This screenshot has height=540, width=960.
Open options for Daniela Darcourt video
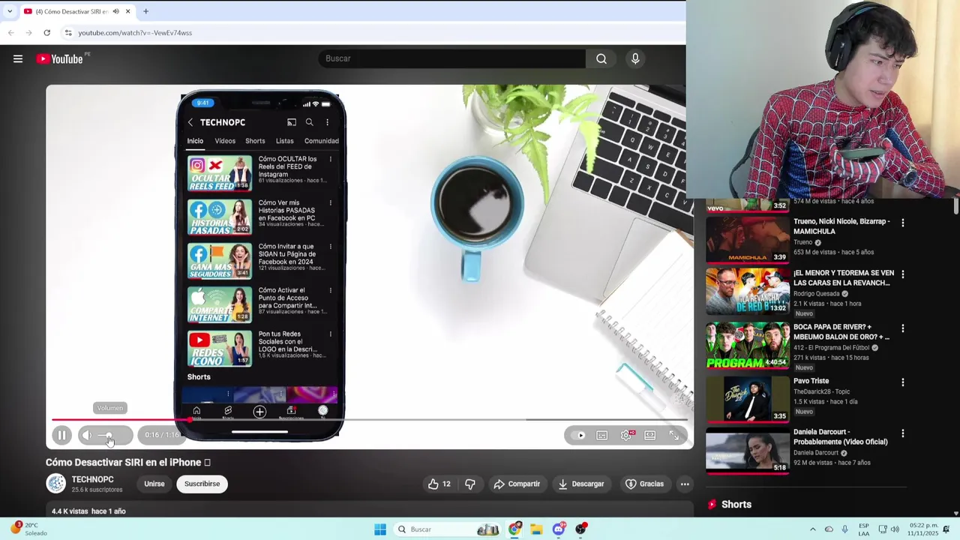pyautogui.click(x=903, y=433)
